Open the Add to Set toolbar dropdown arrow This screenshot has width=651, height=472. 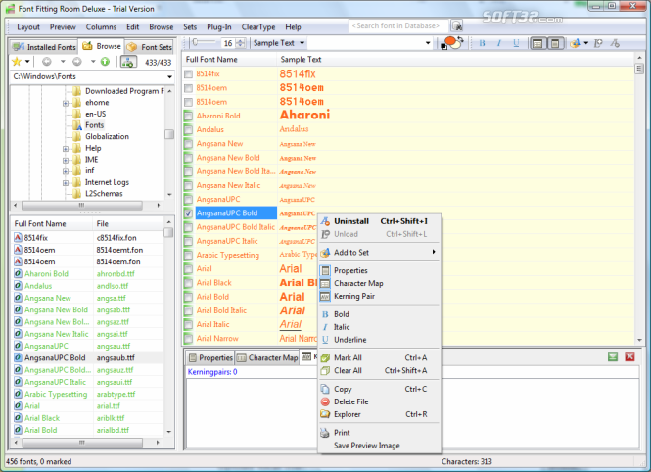click(x=585, y=43)
